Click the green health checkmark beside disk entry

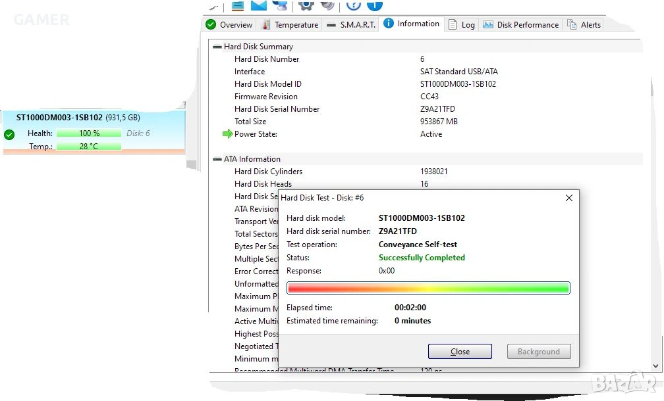click(x=9, y=135)
